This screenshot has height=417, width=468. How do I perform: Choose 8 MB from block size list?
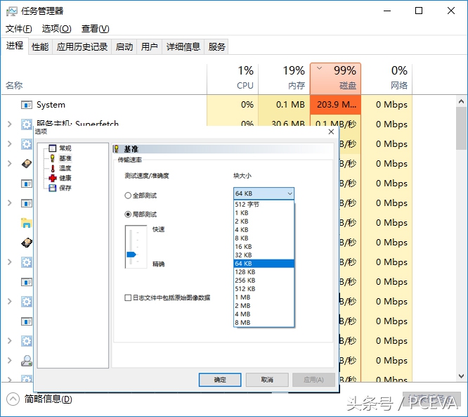(x=264, y=323)
